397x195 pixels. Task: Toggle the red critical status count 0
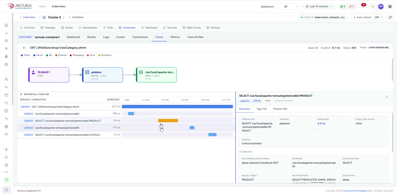351,7
